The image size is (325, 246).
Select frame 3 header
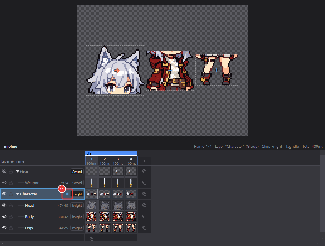118,161
